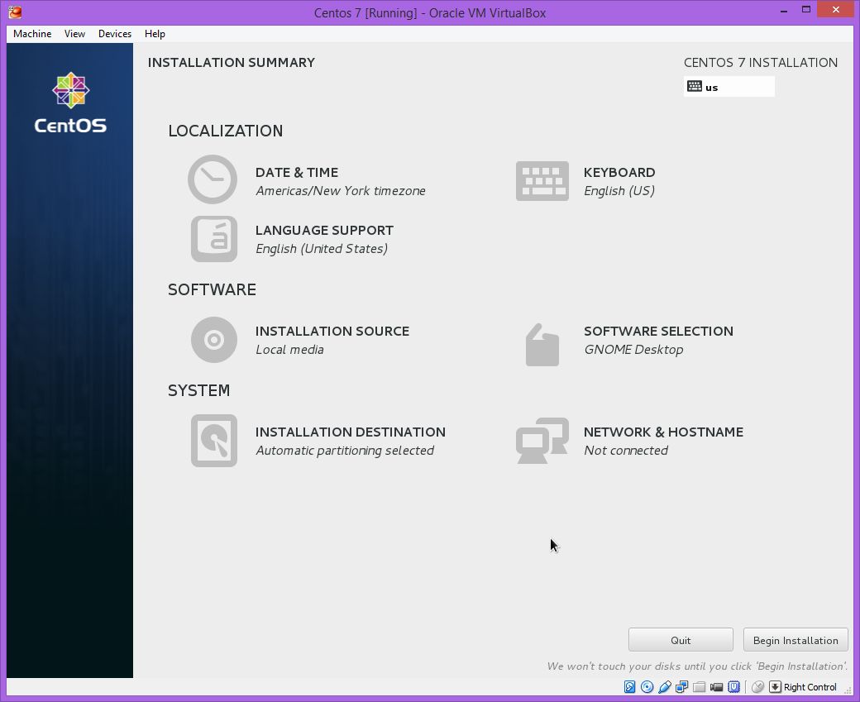Open INSTALLATION DESTINATION label
This screenshot has width=860, height=702.
tap(351, 432)
